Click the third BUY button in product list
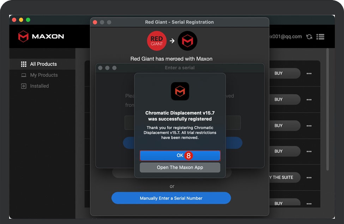Screen dimensions: 344x224 (x=284, y=126)
